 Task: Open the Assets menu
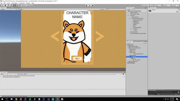pyautogui.click(x=8, y=3)
